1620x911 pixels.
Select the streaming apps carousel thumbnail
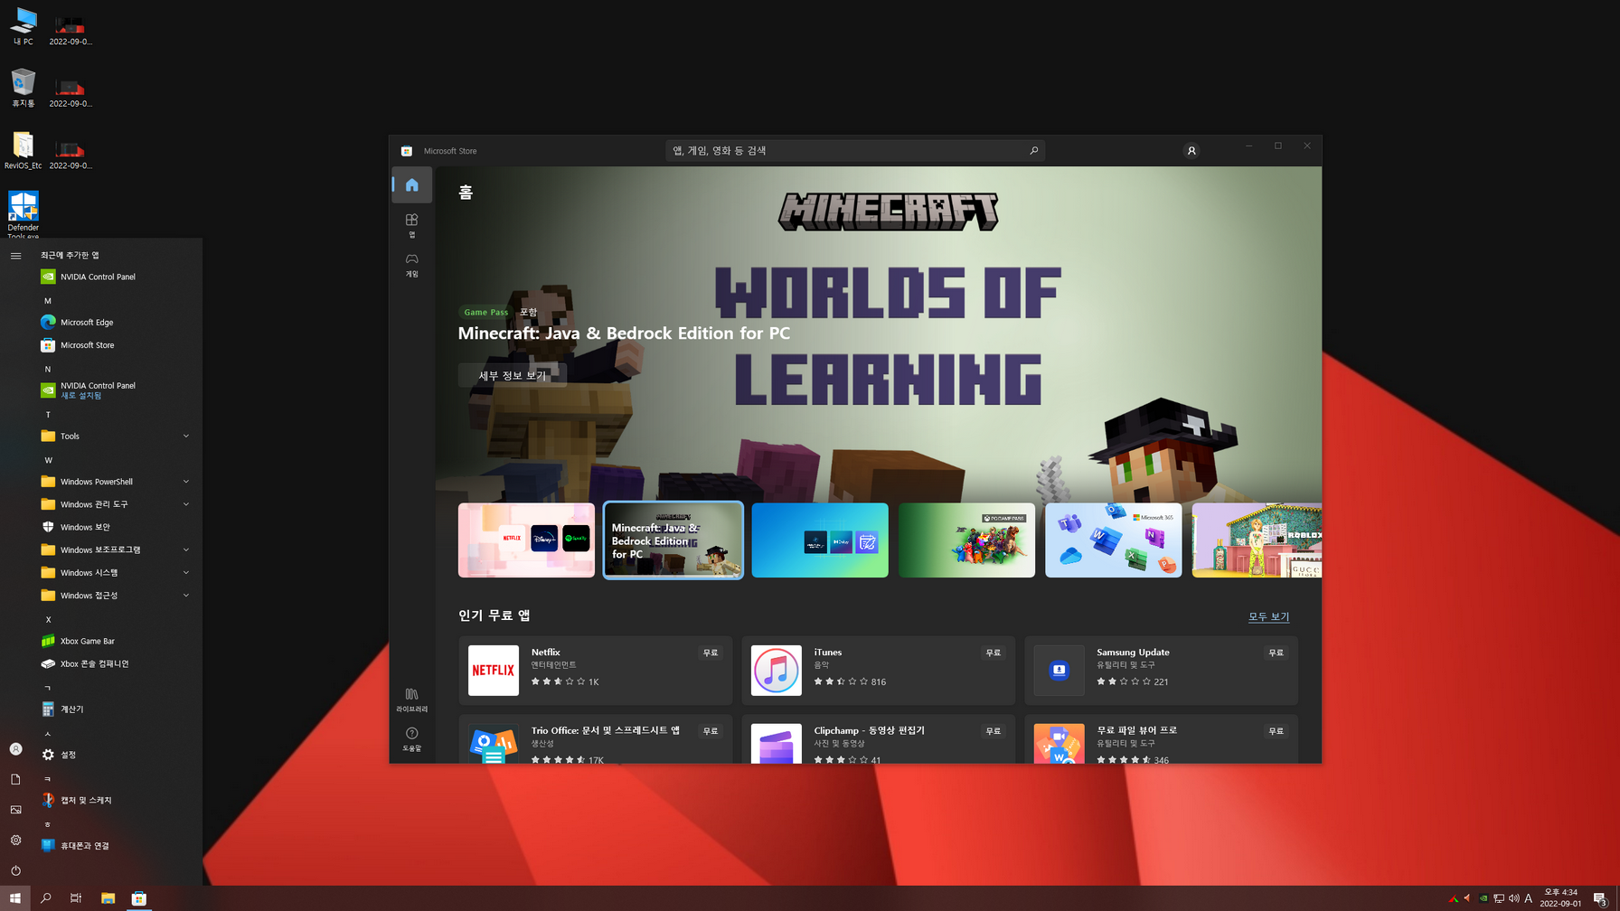point(526,540)
